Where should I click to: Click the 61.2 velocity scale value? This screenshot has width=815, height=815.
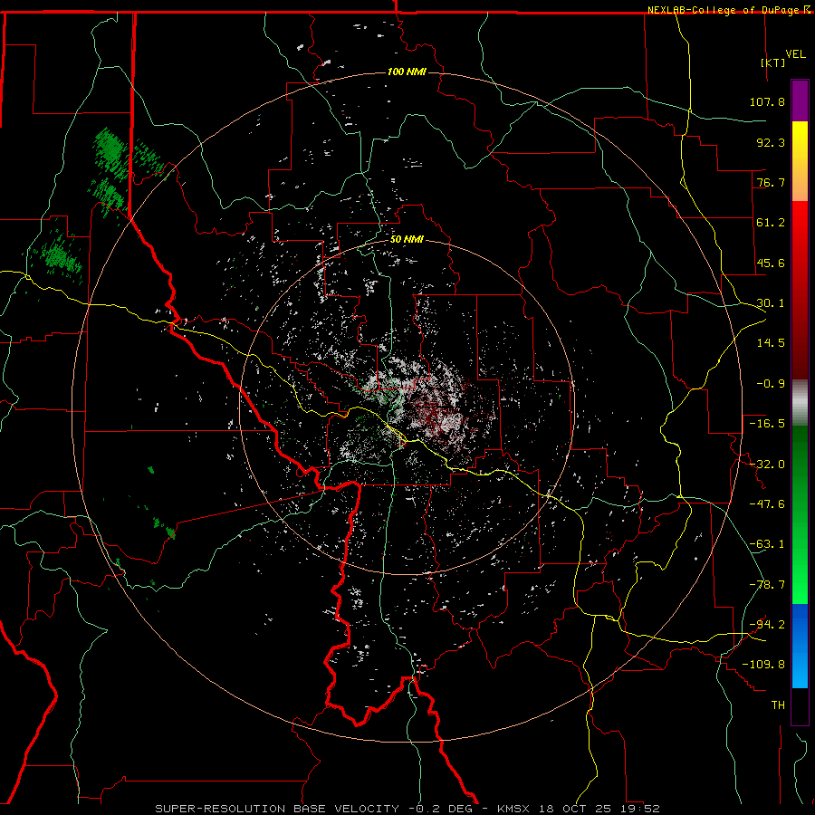tap(771, 223)
